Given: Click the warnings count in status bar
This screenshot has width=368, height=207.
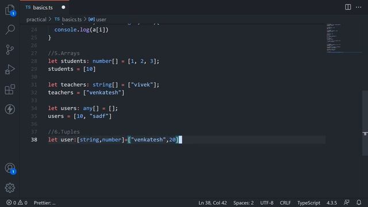Looking at the screenshot, I should pos(22,202).
